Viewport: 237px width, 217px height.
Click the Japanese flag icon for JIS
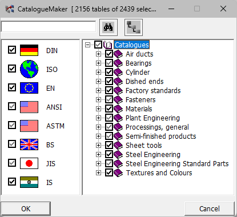pos(29,163)
